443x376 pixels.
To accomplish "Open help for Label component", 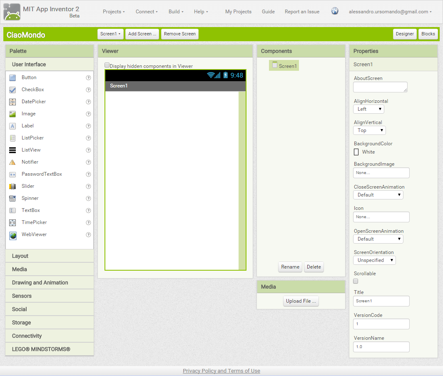I will click(88, 126).
